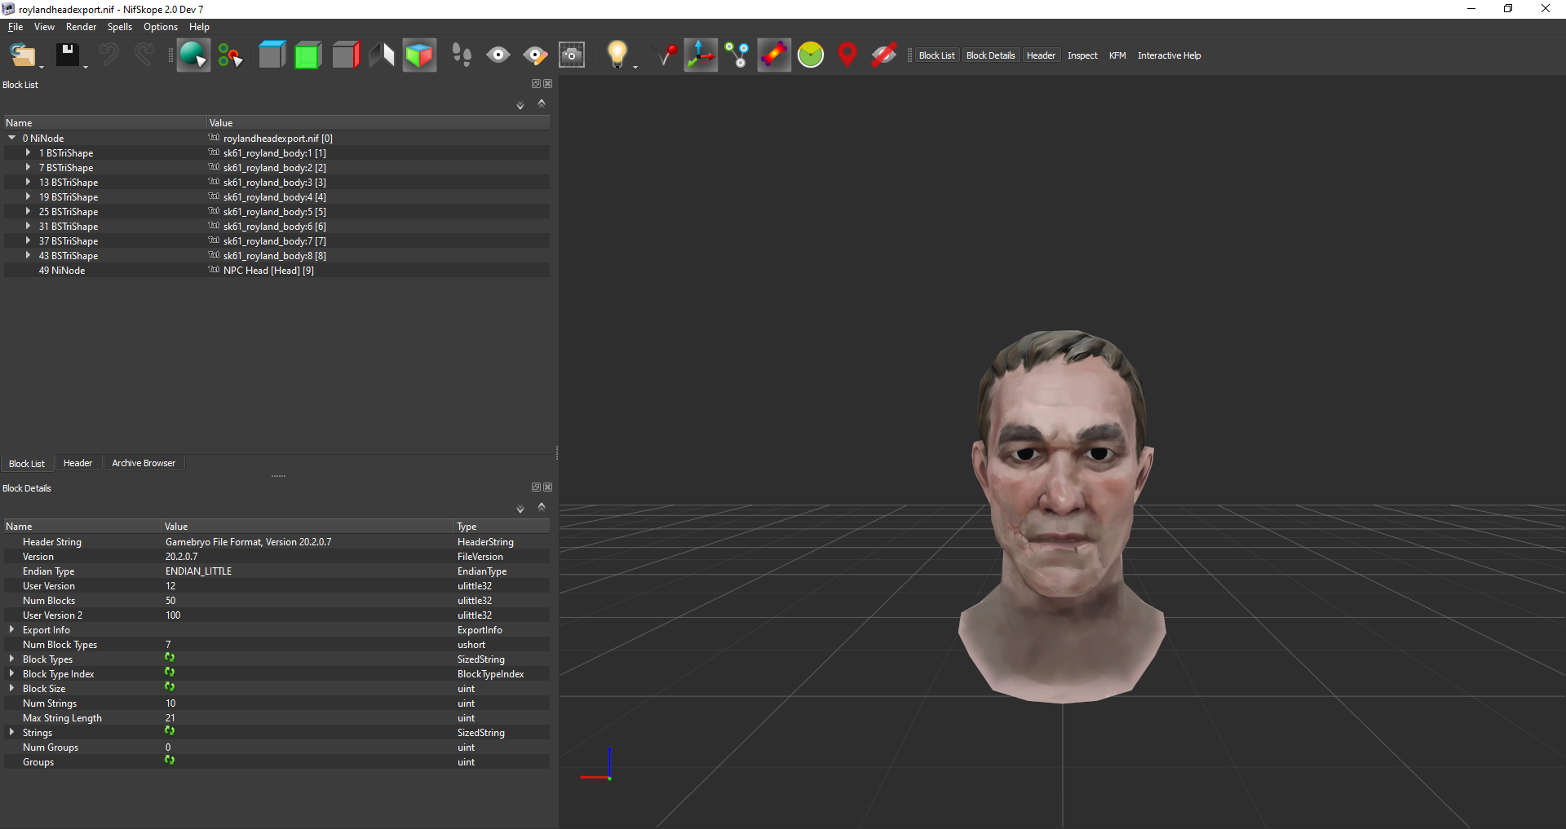Select the vertex selection tool

(231, 55)
